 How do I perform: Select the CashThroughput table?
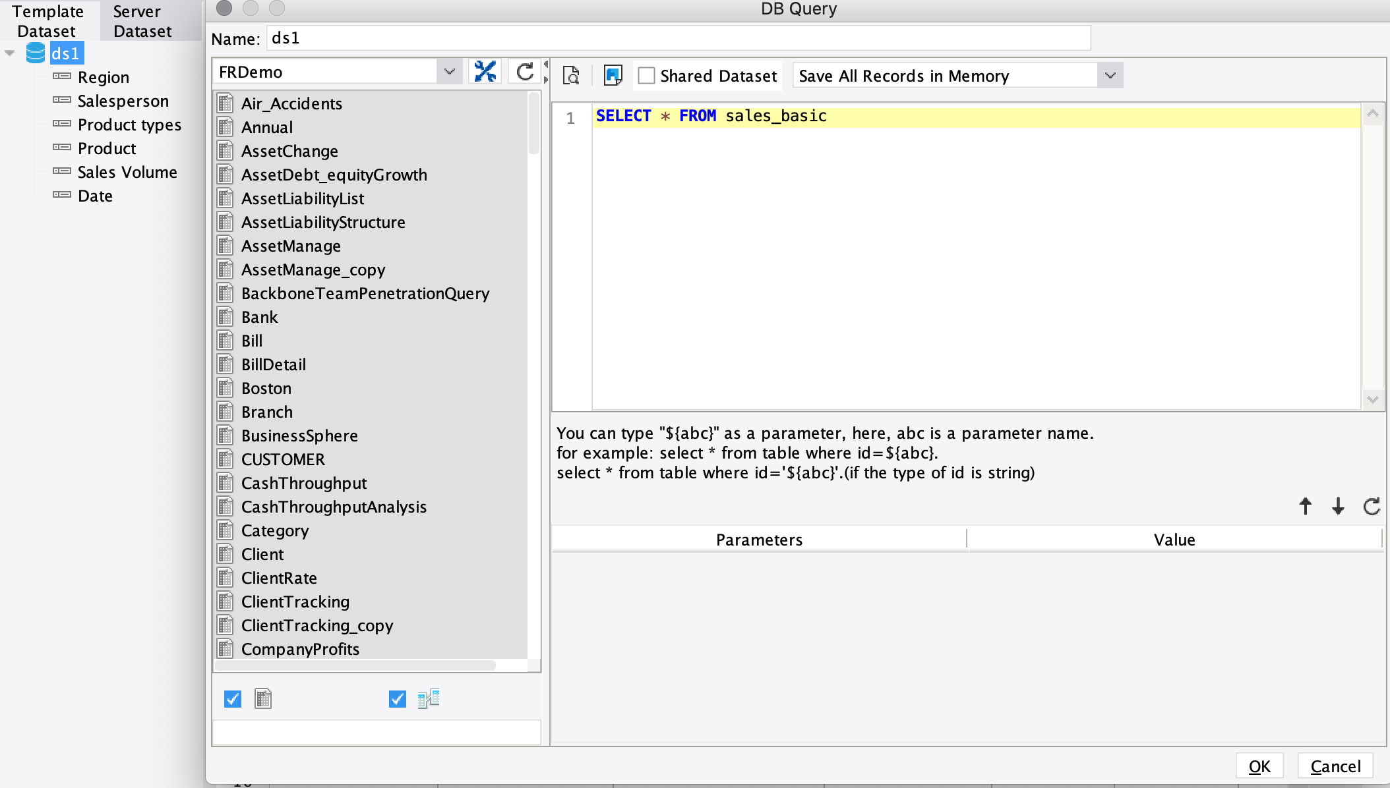(304, 483)
